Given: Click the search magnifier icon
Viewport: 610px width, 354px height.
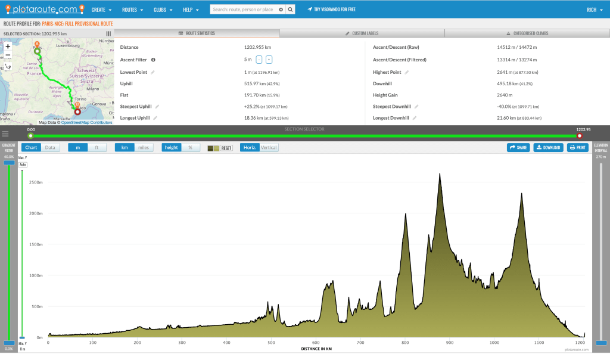Looking at the screenshot, I should [290, 10].
